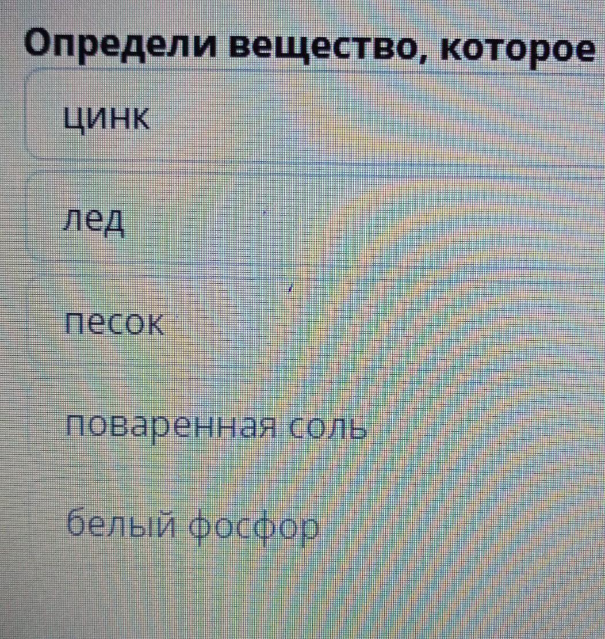Click the песок text label

(114, 323)
